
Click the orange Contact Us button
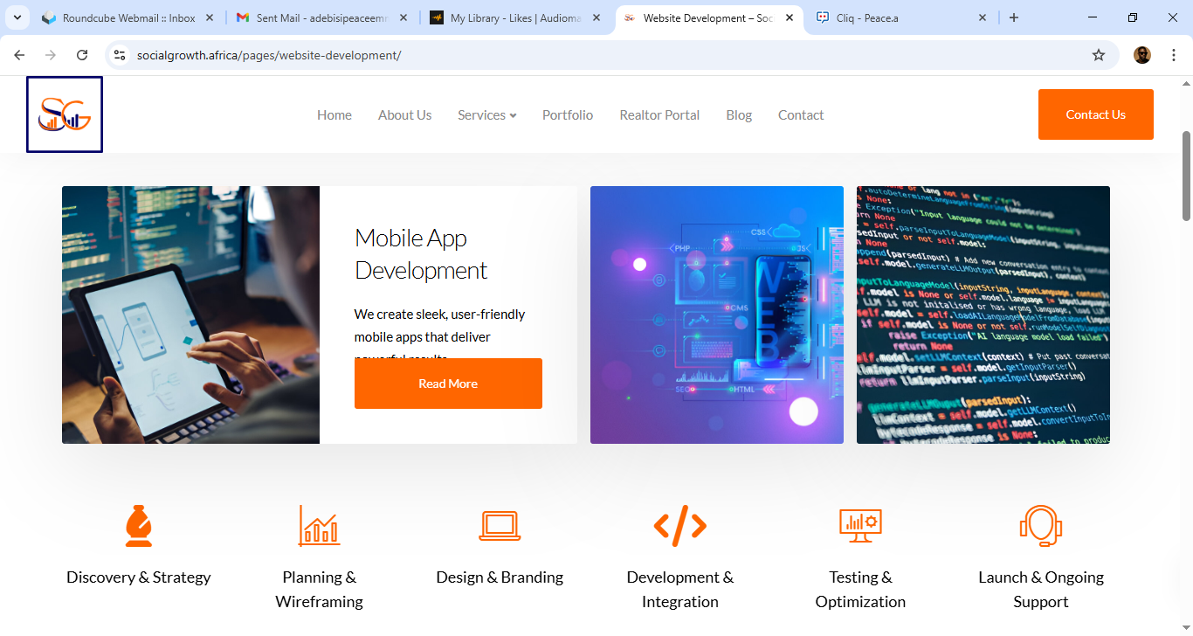pos(1095,114)
